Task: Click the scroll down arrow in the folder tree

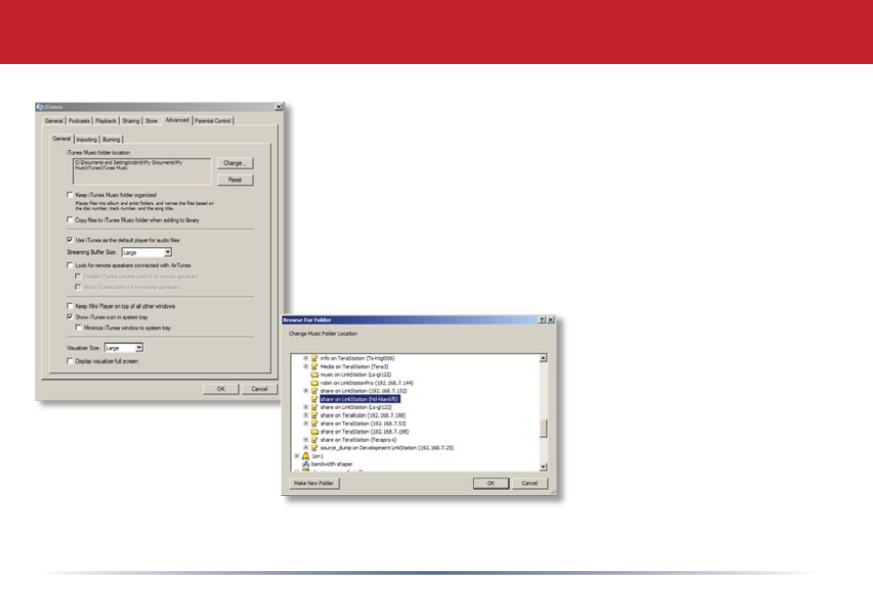Action: click(544, 467)
